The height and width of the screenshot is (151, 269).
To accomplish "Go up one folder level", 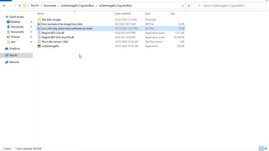I will coord(19,5).
